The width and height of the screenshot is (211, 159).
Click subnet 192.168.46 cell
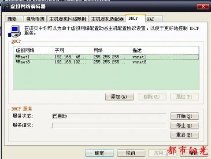click(x=70, y=57)
